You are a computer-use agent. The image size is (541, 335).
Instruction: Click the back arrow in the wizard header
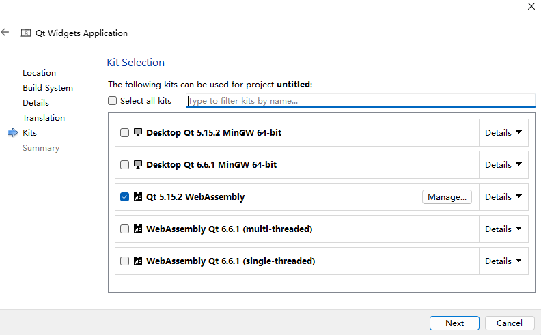click(x=5, y=32)
